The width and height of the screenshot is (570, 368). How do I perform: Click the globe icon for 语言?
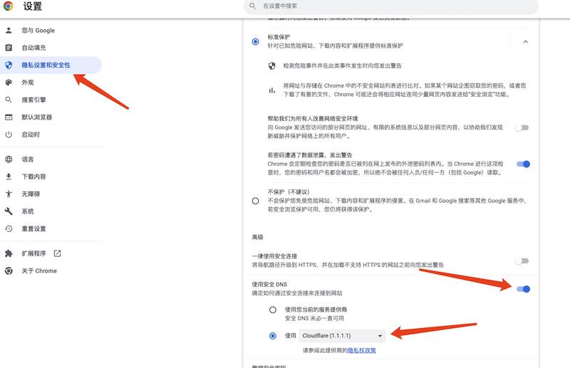[9, 159]
